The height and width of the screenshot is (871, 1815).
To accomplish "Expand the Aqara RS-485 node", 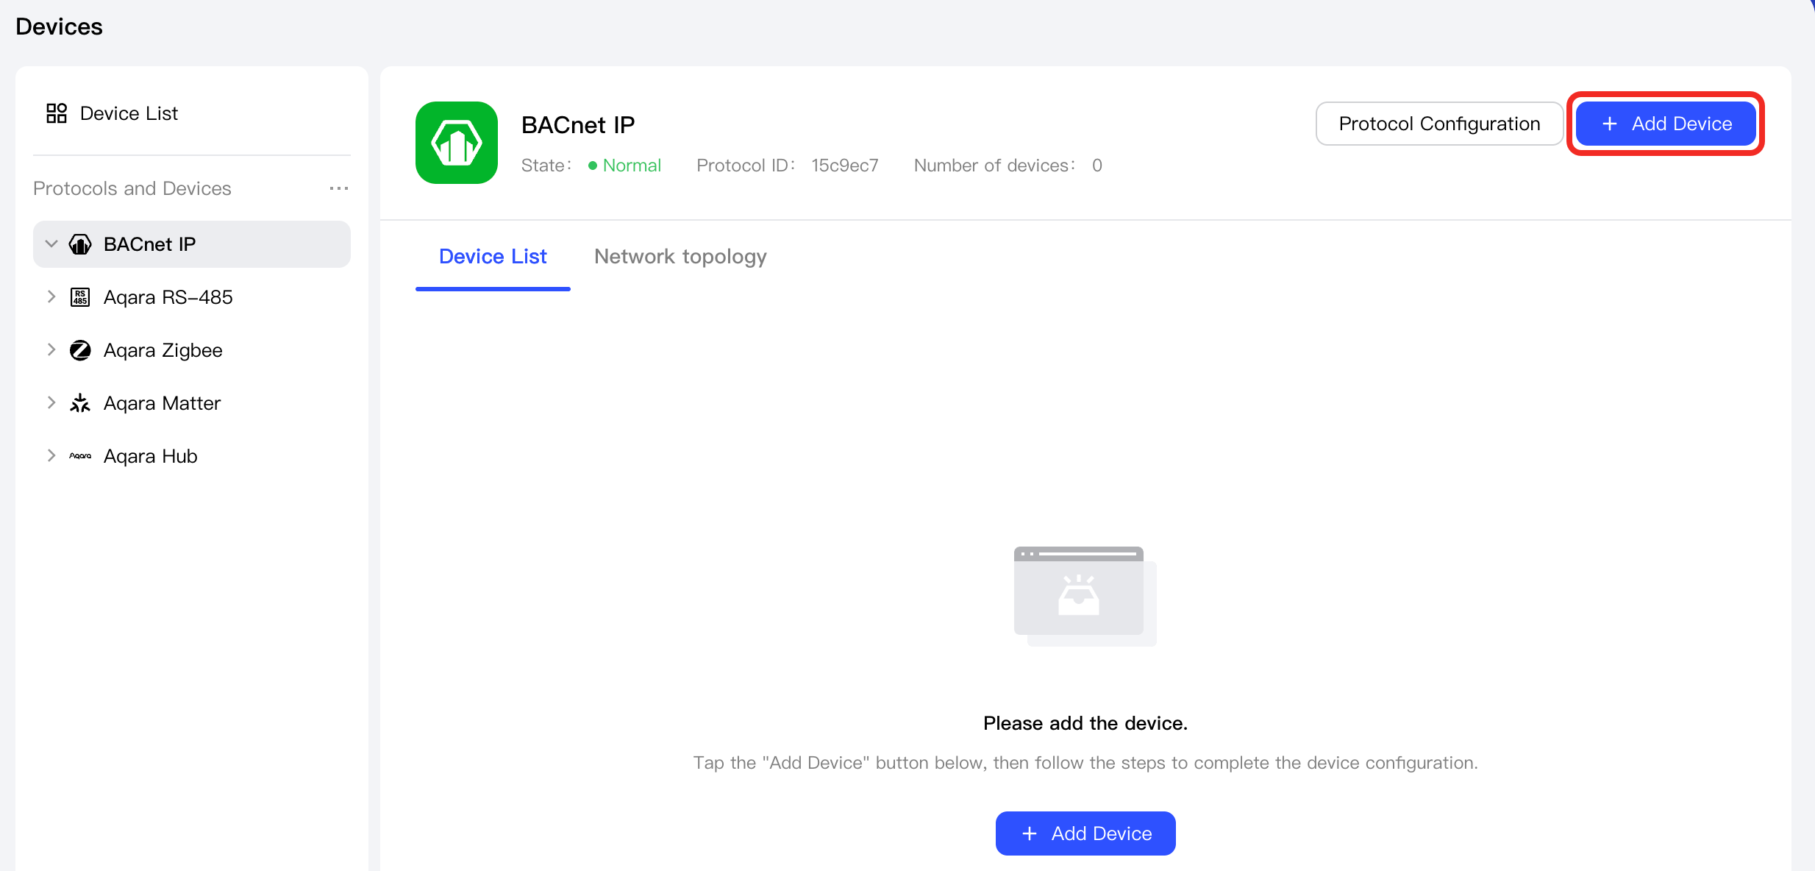I will 51,297.
